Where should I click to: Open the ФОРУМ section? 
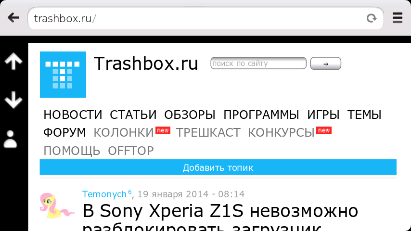(65, 132)
